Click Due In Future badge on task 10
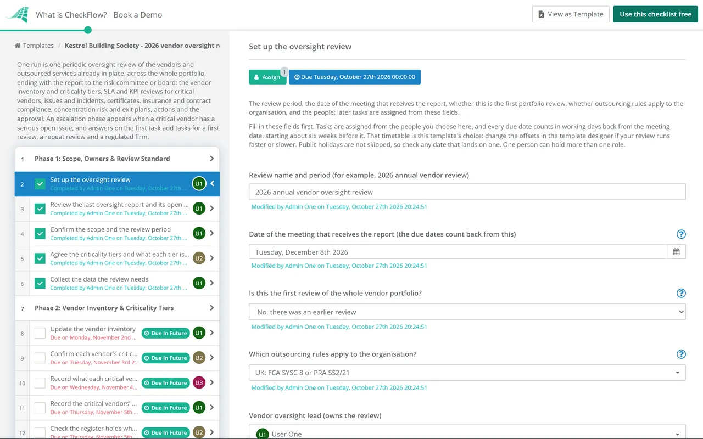Image resolution: width=703 pixels, height=439 pixels. click(x=166, y=383)
